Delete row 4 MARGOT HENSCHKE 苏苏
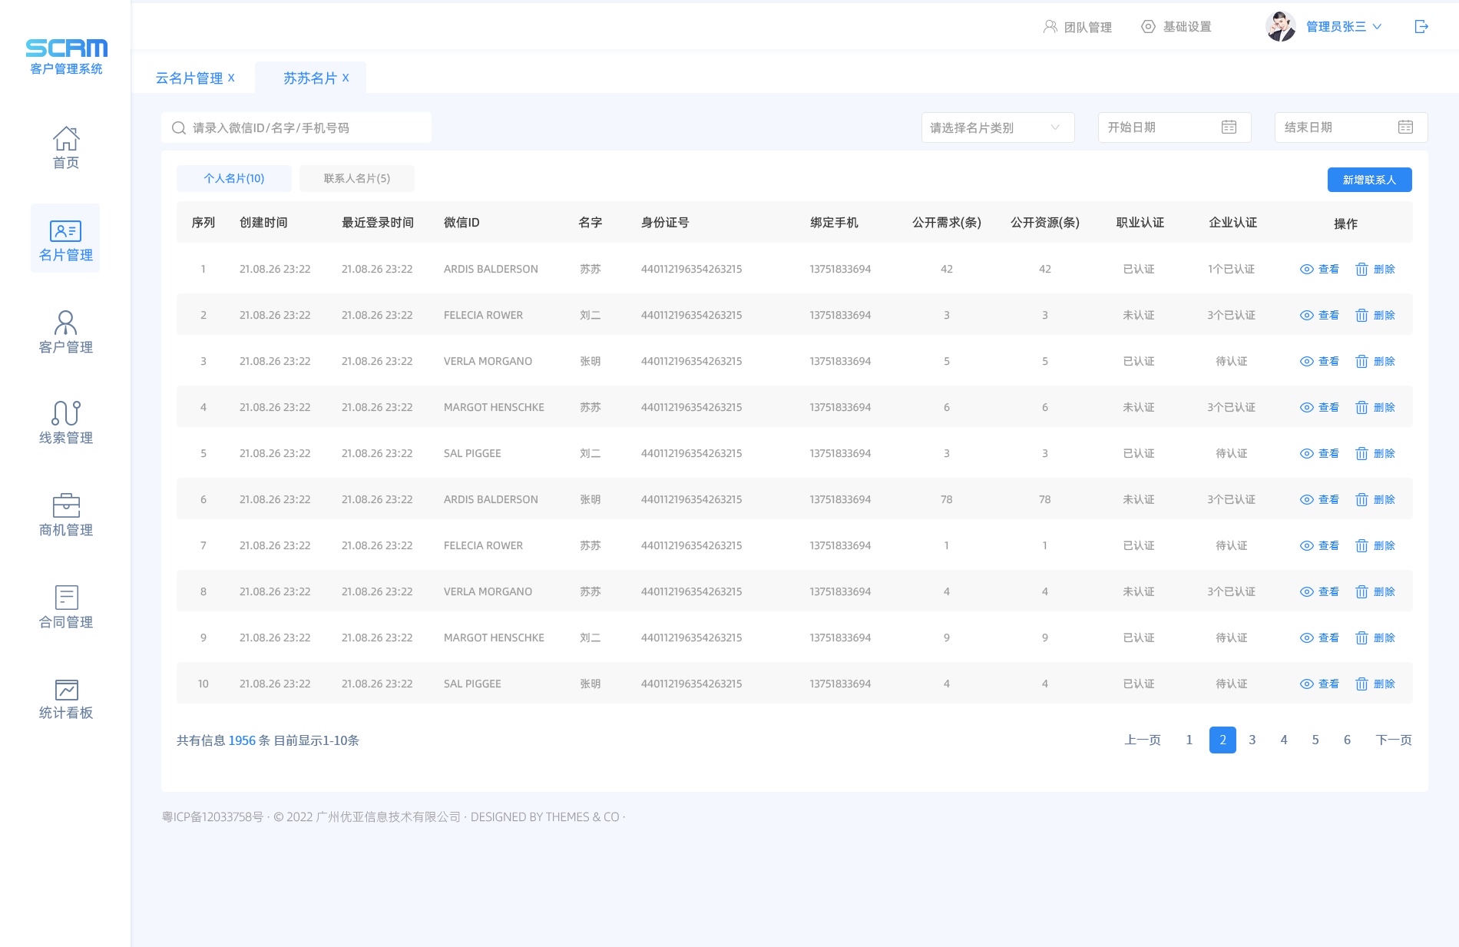 1375,407
